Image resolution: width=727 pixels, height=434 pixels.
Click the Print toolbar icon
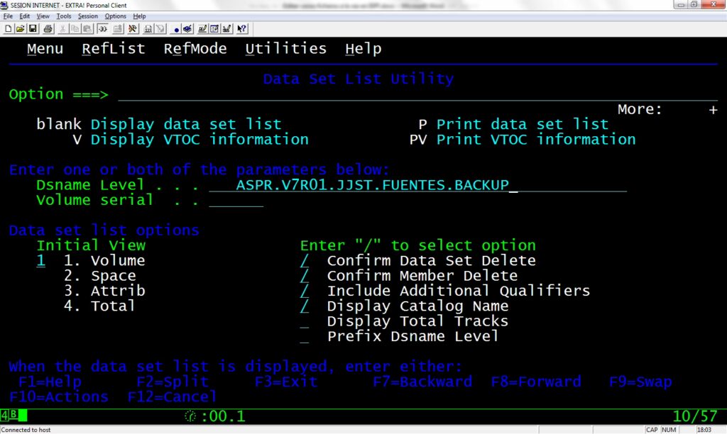[x=48, y=29]
